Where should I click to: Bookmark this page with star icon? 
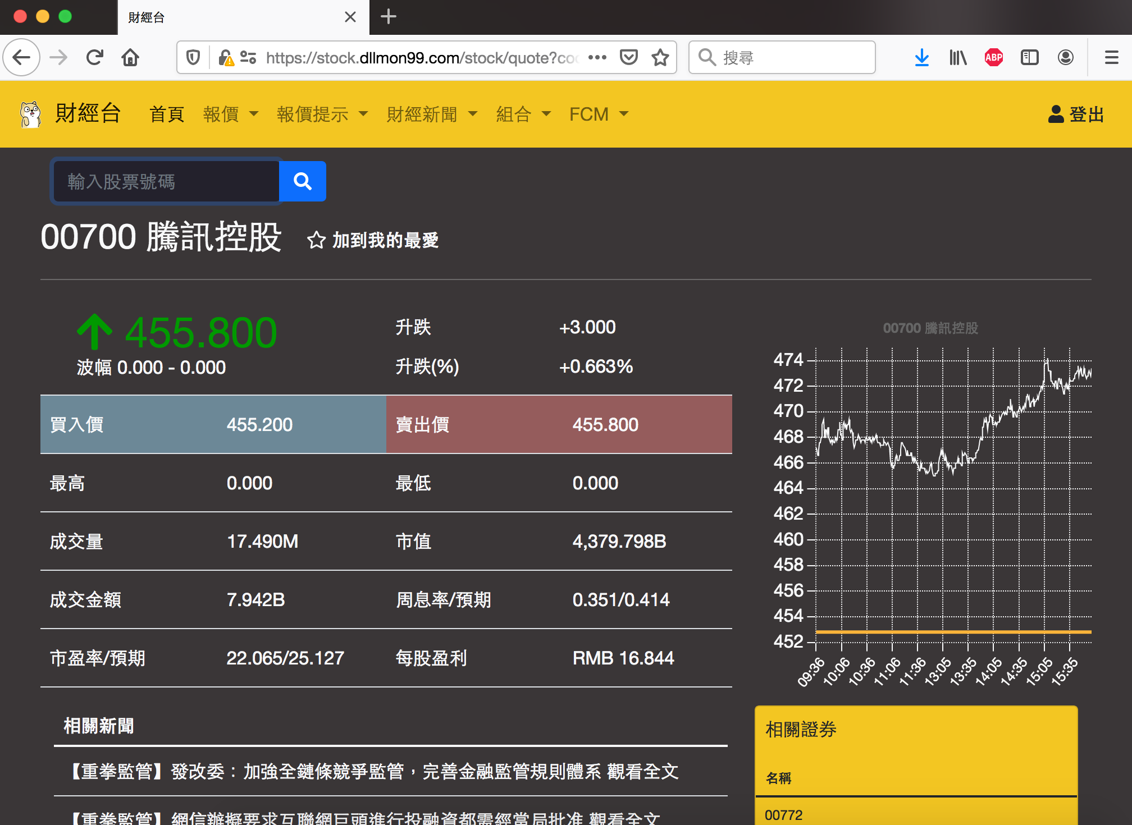pos(660,57)
